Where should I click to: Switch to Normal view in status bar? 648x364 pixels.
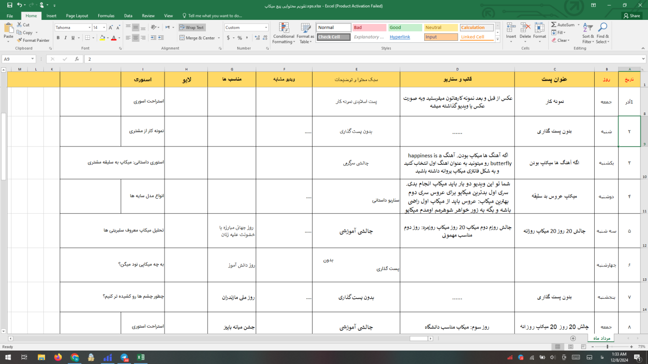(x=557, y=347)
